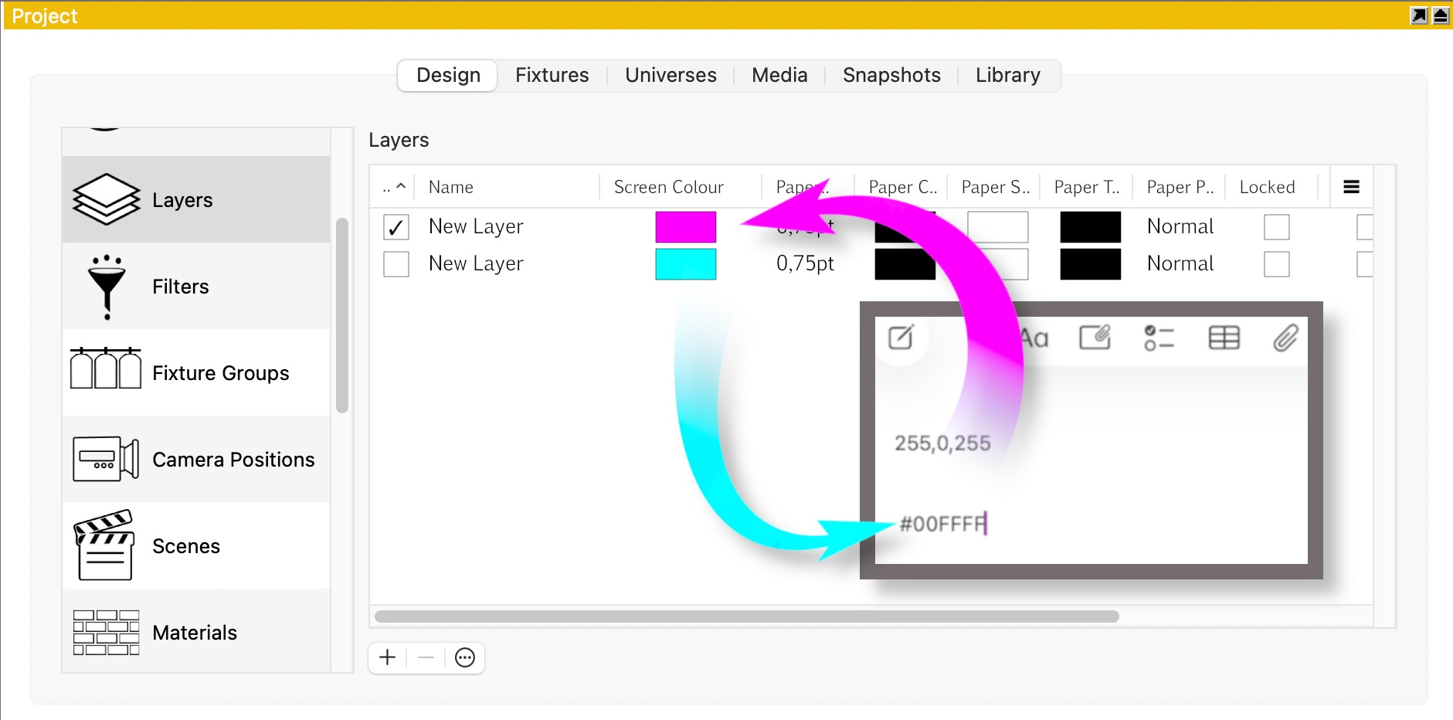Check the second New Layer checkbox
Screen dimensions: 1453x720
point(396,264)
